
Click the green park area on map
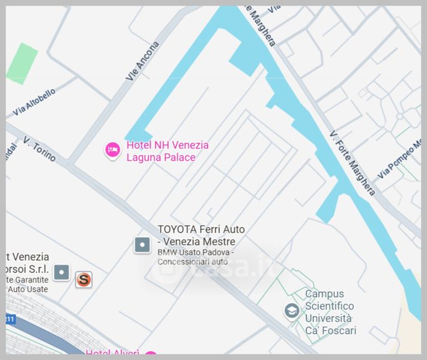click(22, 64)
